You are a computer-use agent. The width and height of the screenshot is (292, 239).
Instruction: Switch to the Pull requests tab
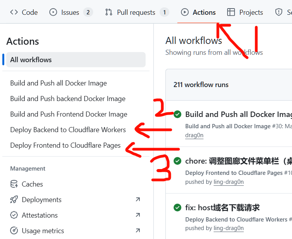click(x=136, y=12)
